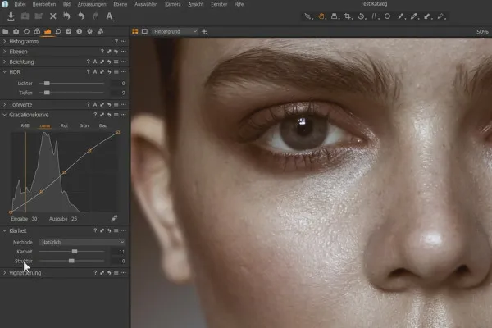Select the Rotate cursor tool
This screenshot has width=492, height=328.
361,16
